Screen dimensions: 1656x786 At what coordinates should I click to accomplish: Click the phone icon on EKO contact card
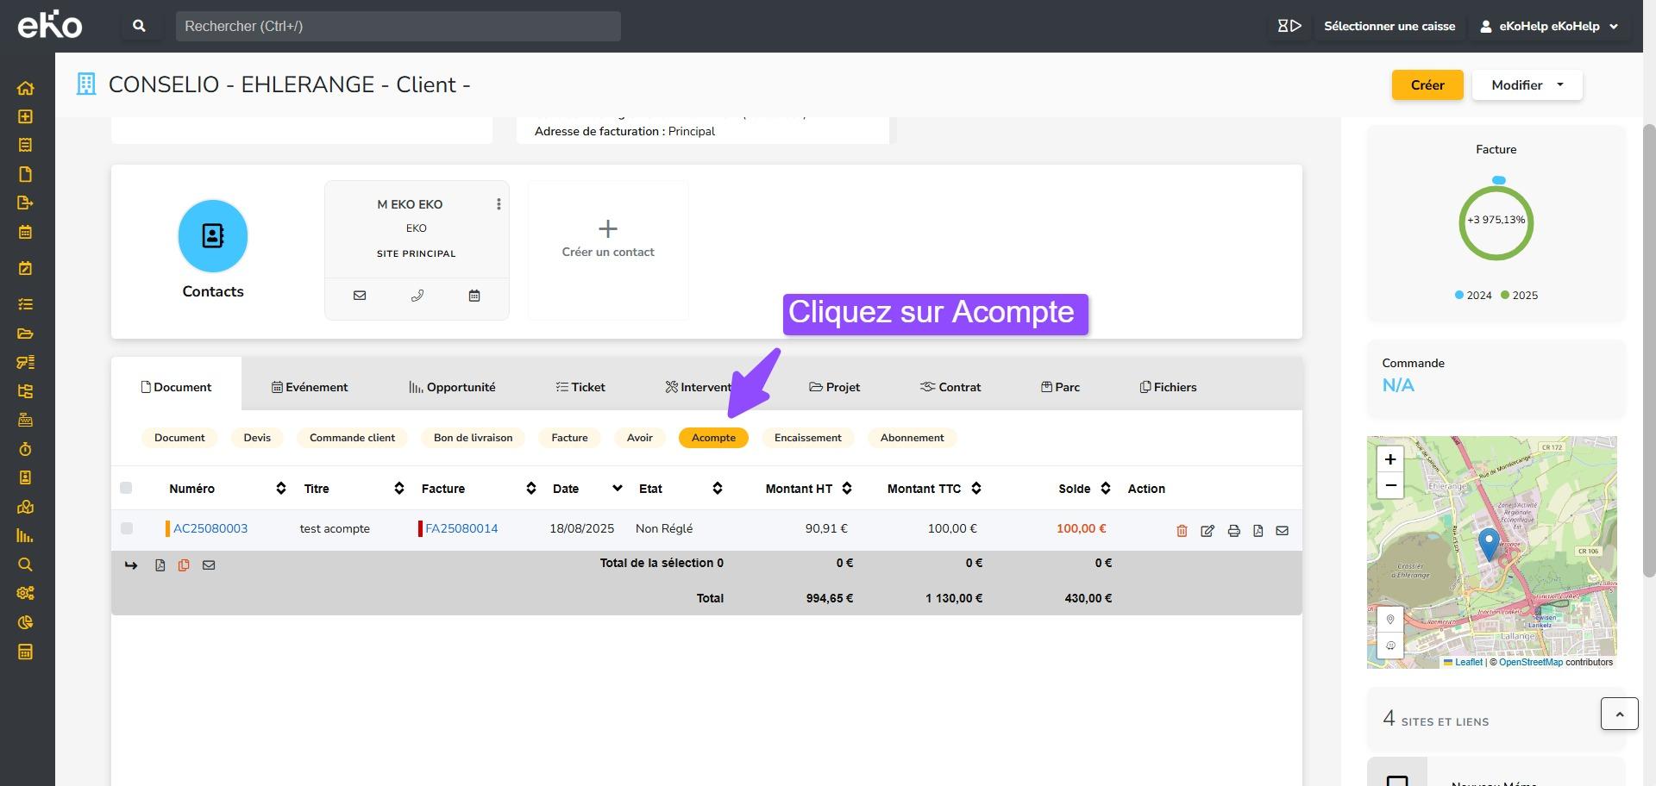[x=417, y=296]
